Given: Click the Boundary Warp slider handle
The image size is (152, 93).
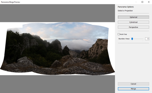Looking at the screenshot, I should click(x=132, y=39).
